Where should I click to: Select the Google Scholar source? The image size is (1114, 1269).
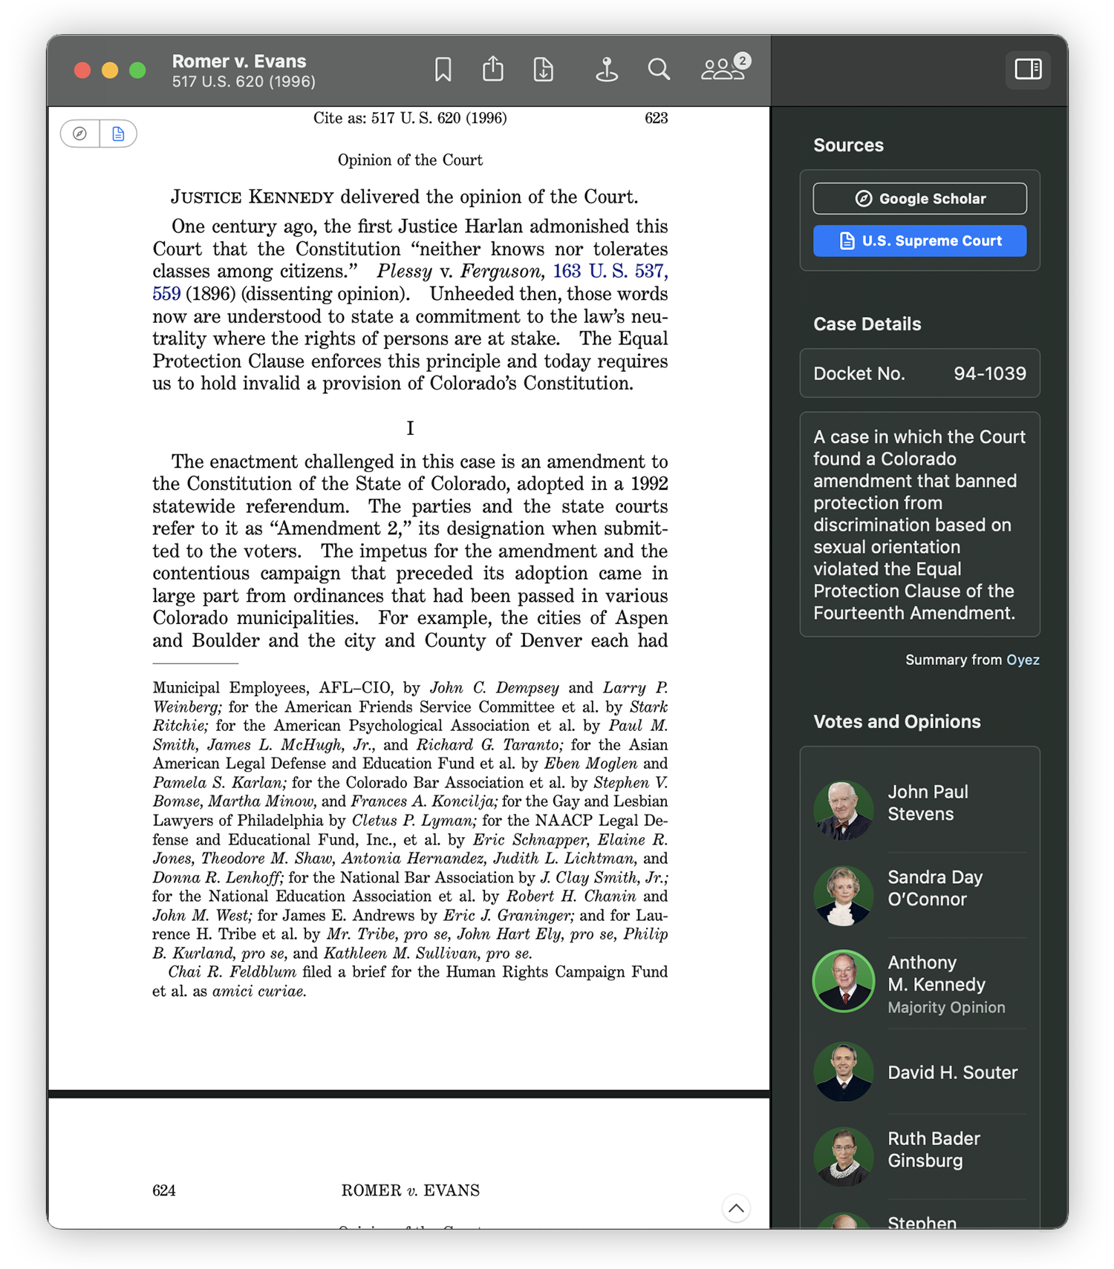(919, 199)
